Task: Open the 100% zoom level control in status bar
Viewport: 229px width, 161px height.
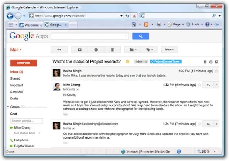Action: coord(206,151)
